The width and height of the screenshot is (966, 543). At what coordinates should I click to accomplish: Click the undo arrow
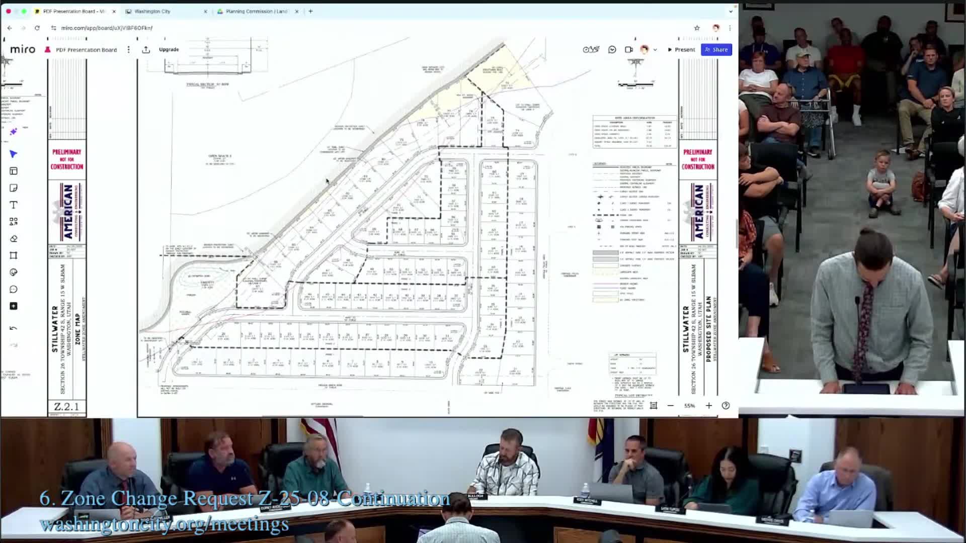pos(14,328)
